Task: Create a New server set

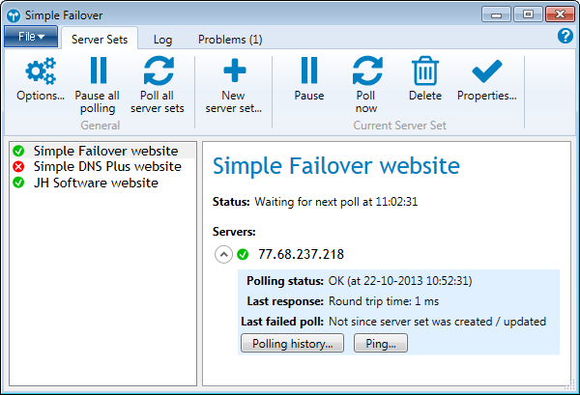Action: coord(234,73)
